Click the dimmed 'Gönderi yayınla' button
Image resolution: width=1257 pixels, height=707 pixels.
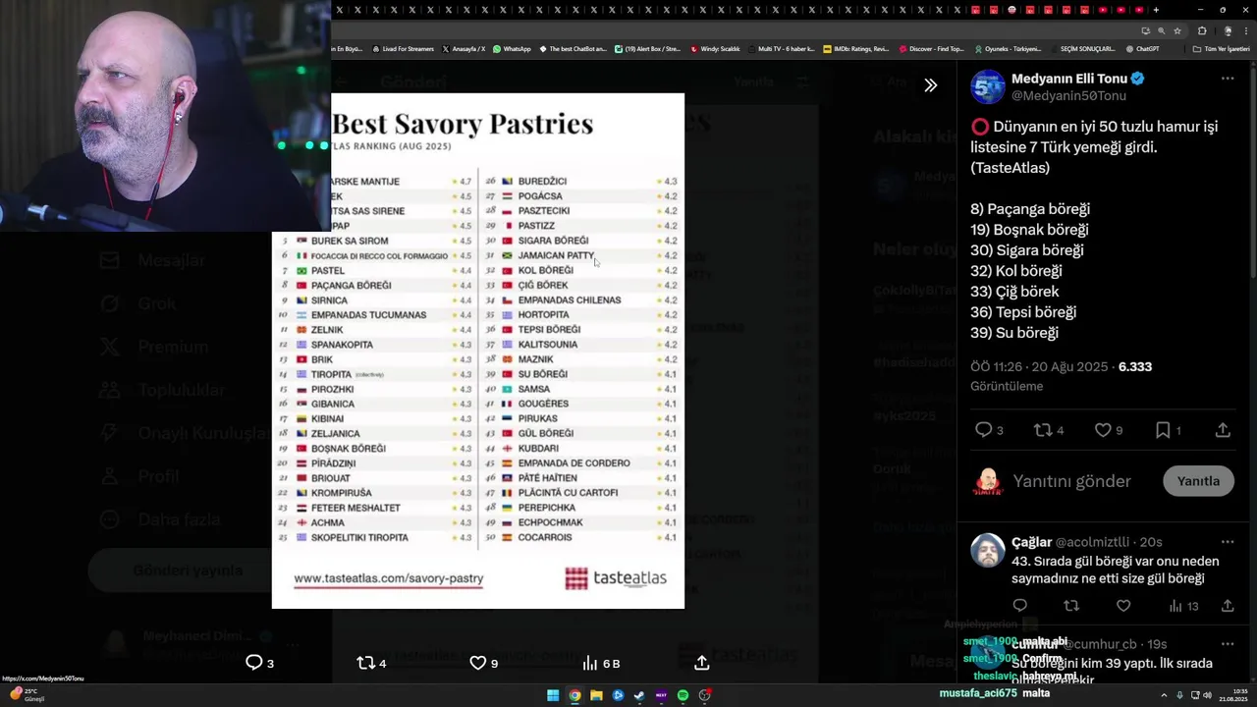pos(188,571)
